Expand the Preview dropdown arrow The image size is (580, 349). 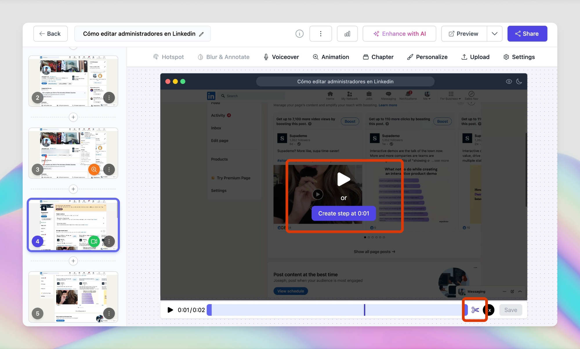coord(494,34)
